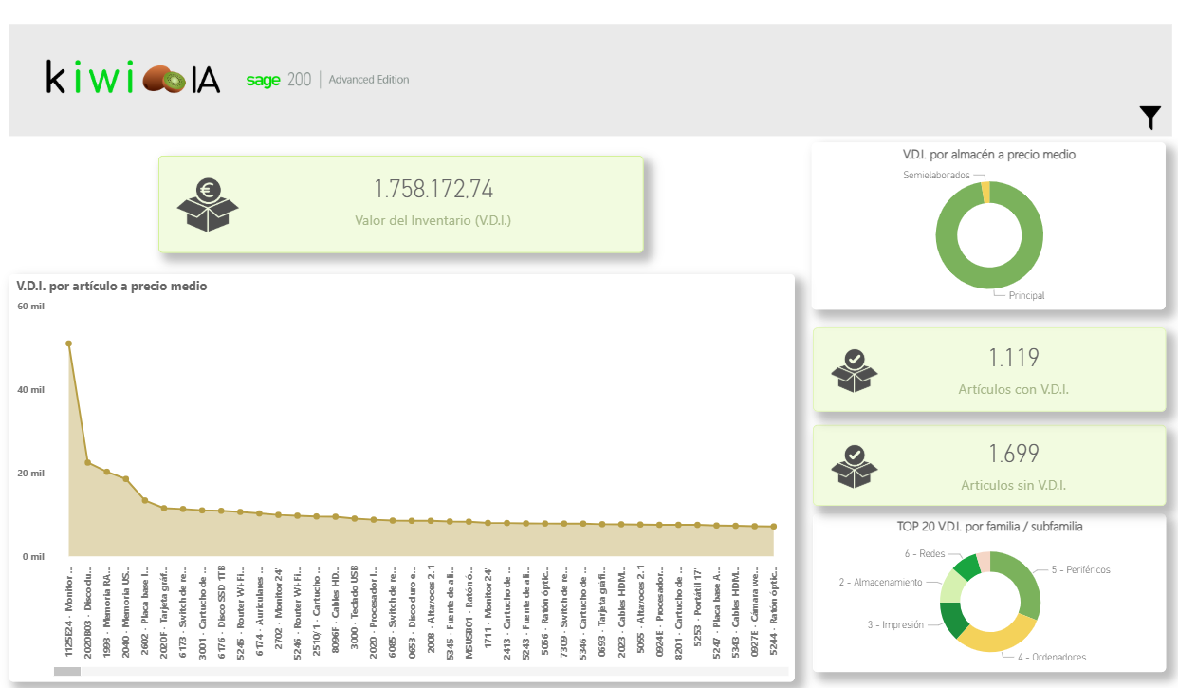Click the Artículos con V.D.I. card value
The width and height of the screenshot is (1178, 688).
pyautogui.click(x=1013, y=358)
